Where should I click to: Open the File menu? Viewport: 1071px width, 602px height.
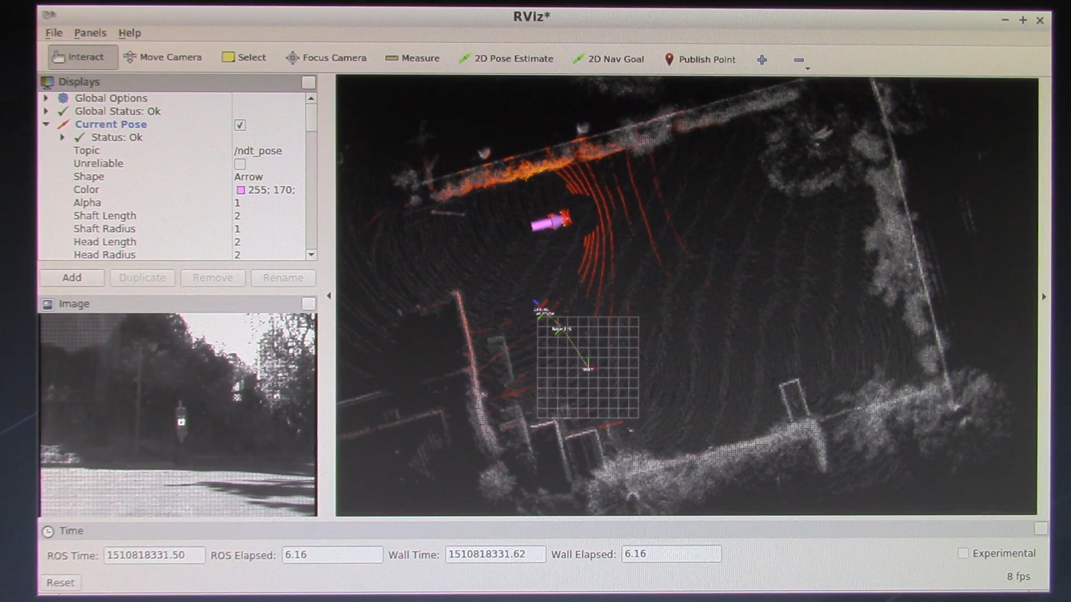[54, 33]
